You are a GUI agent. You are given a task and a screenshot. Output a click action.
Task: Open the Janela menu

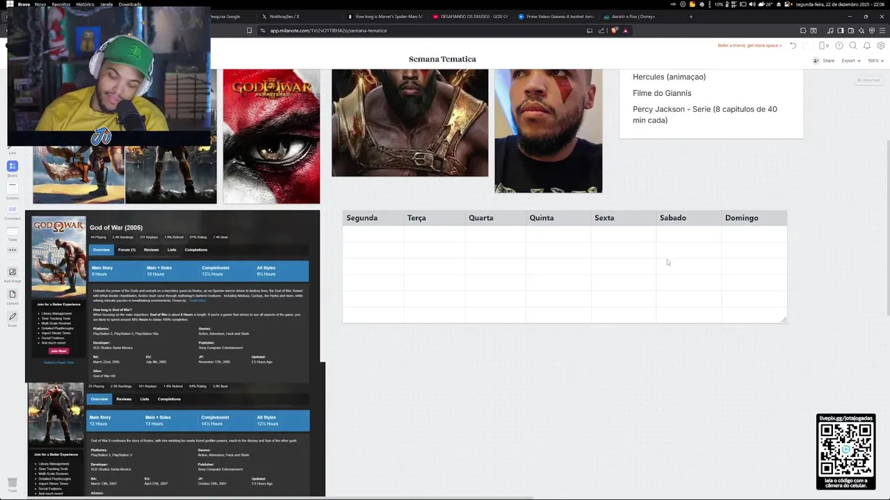click(106, 4)
